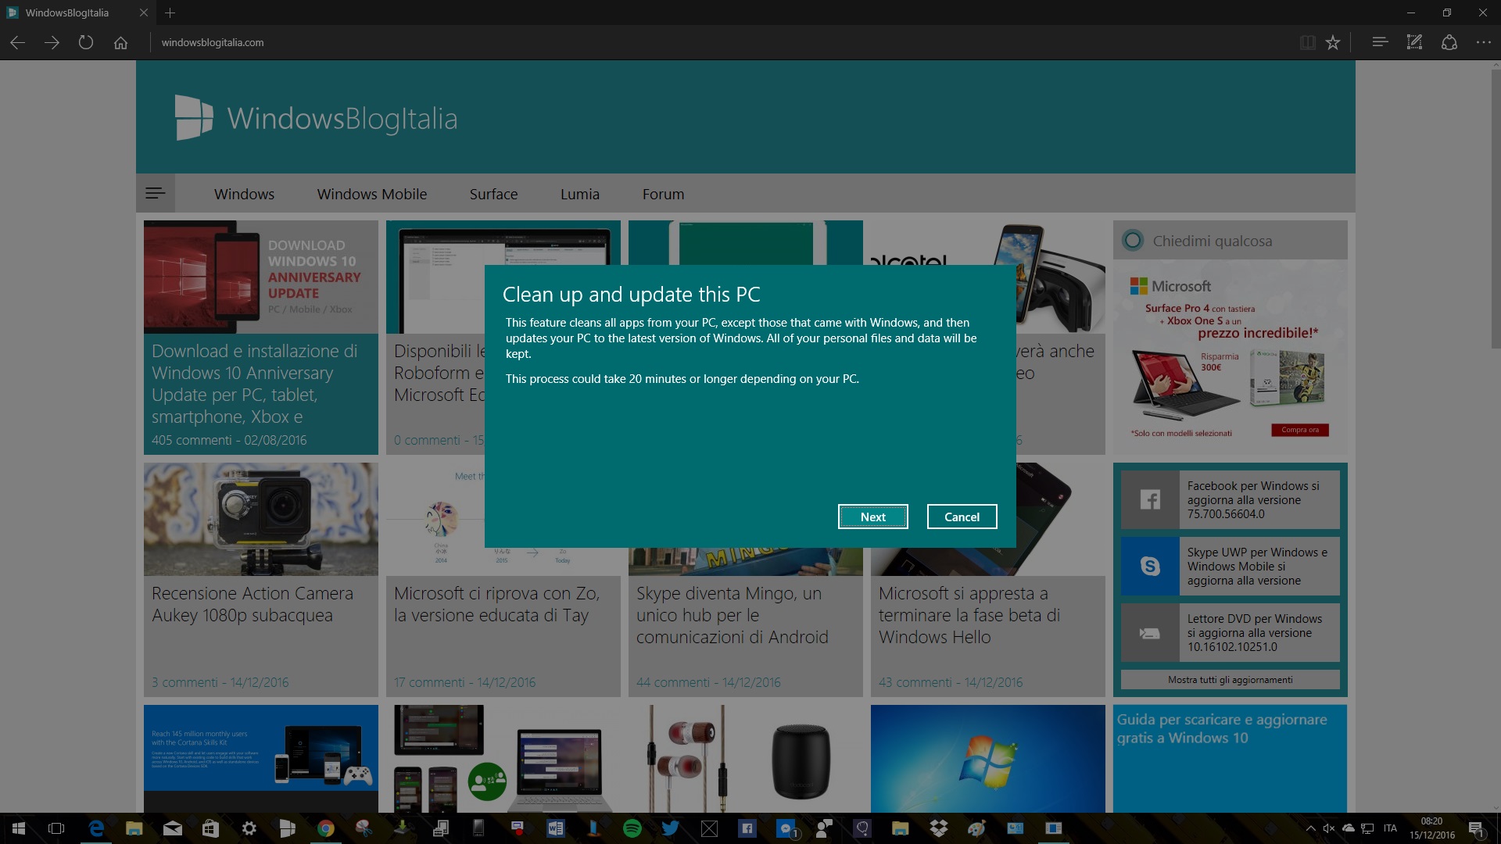1501x844 pixels.
Task: Open Google Chrome from taskbar
Action: pyautogui.click(x=326, y=828)
